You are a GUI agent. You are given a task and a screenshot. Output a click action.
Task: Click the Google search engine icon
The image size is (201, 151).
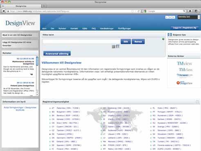(145, 11)
